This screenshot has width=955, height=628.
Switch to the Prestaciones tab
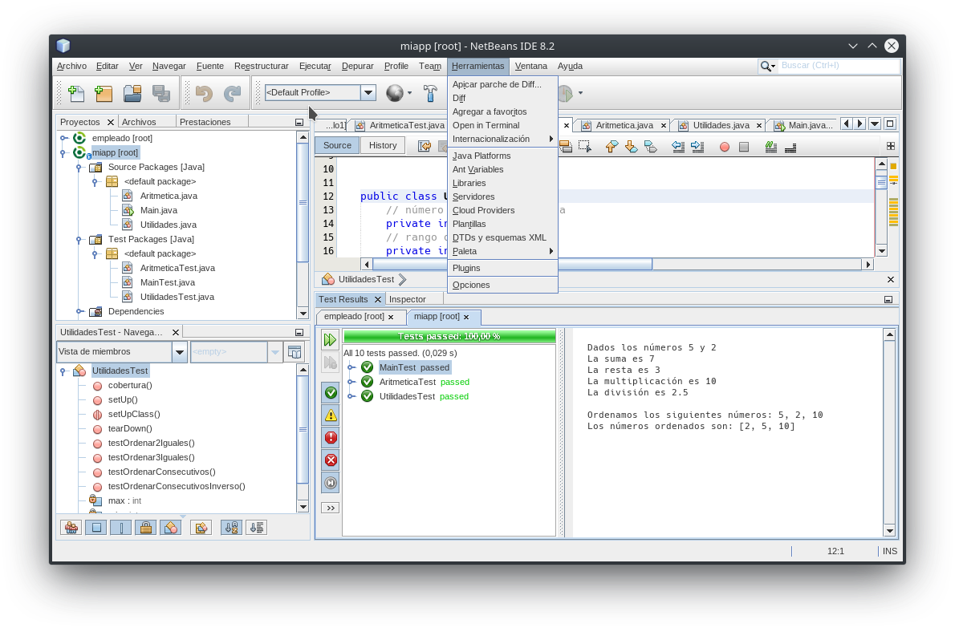(205, 122)
